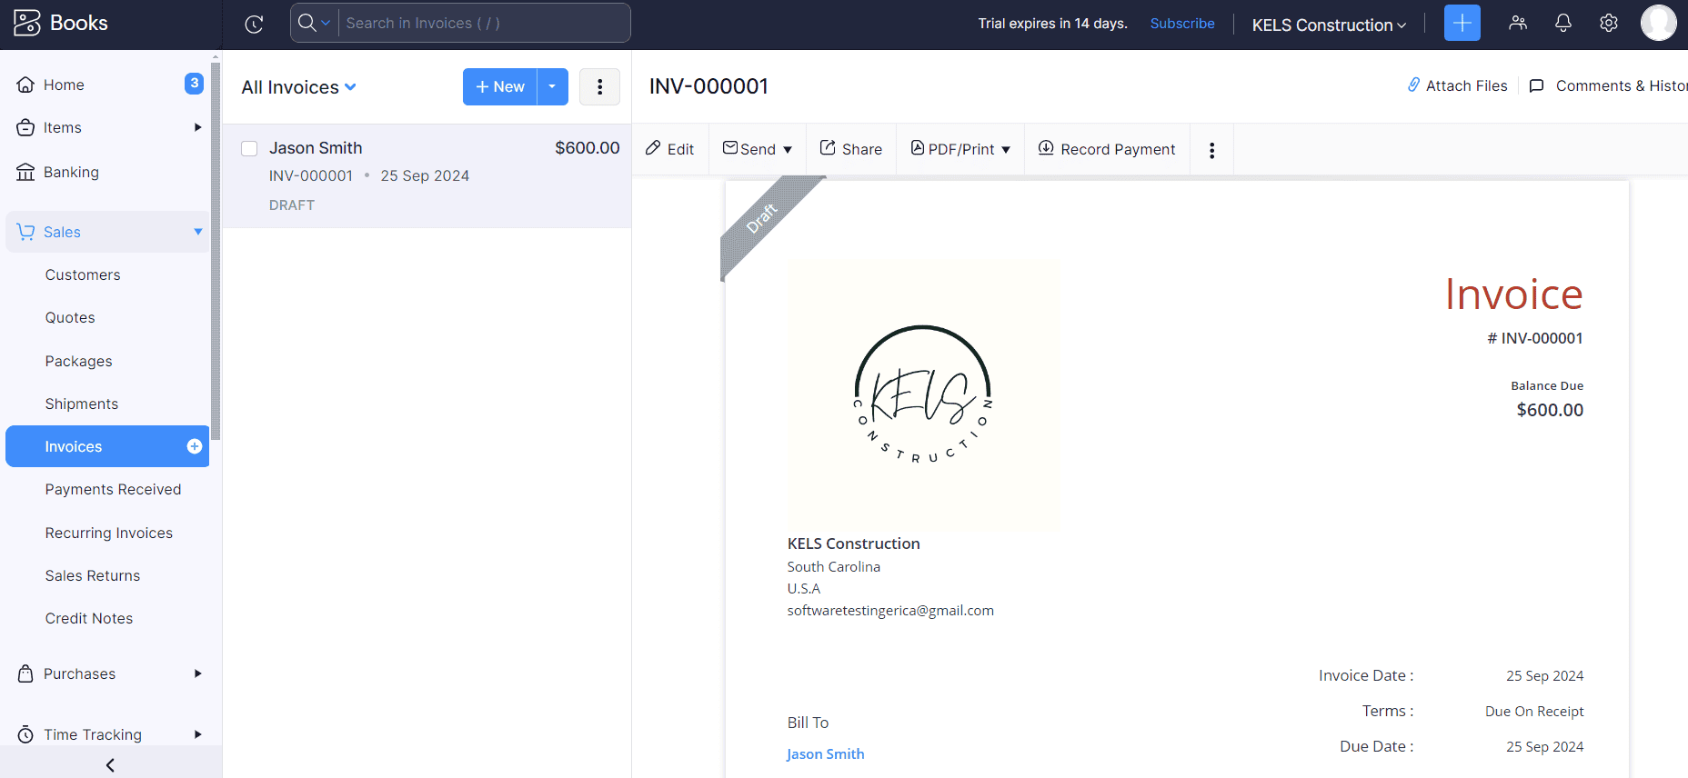Expand the Items submenu arrow
The image size is (1688, 778).
pos(197,127)
